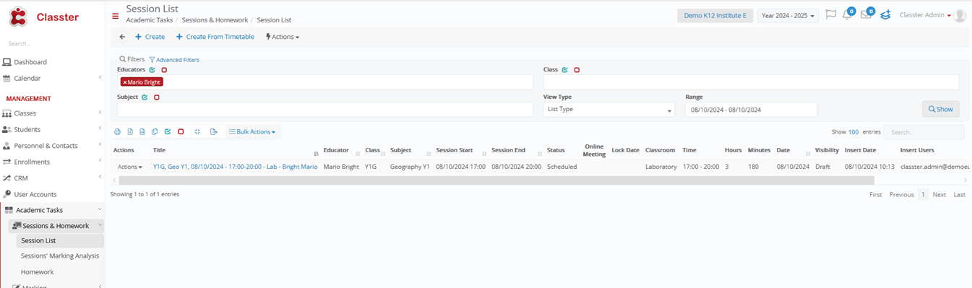Click the Classter logo
Viewport: 972px width, 288px height.
[44, 17]
